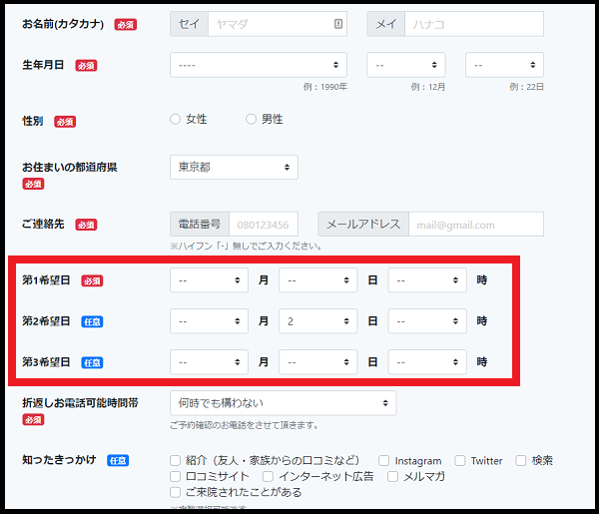This screenshot has width=599, height=514.
Task: Click the 電話番号 phone number input
Action: pos(264,225)
